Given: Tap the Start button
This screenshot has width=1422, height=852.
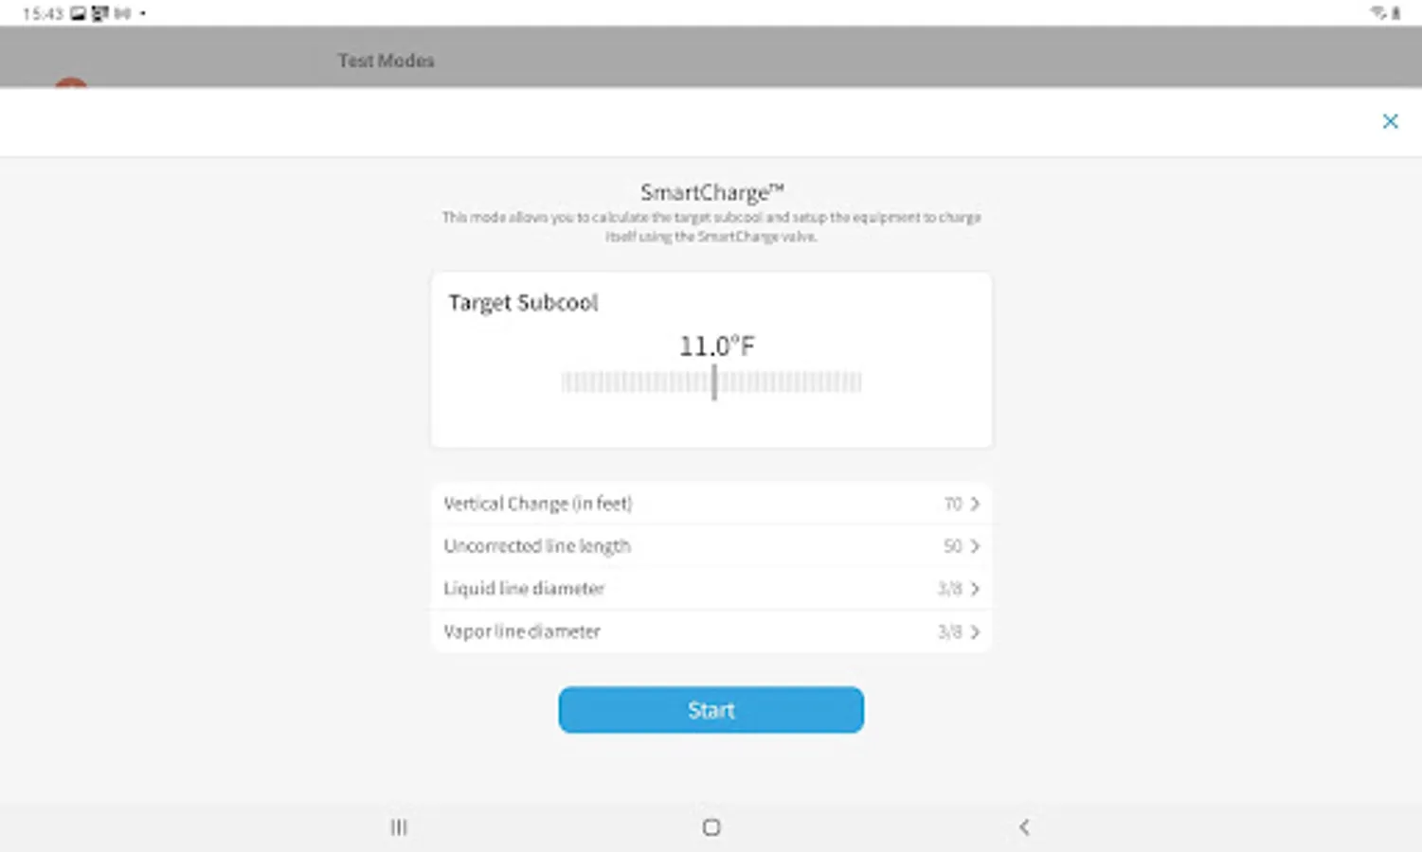Looking at the screenshot, I should 711,710.
